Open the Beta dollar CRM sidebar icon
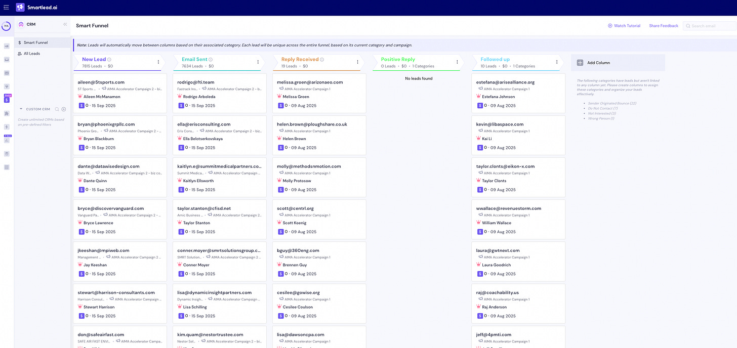Viewport: 737px width, 348px height. click(x=7, y=100)
